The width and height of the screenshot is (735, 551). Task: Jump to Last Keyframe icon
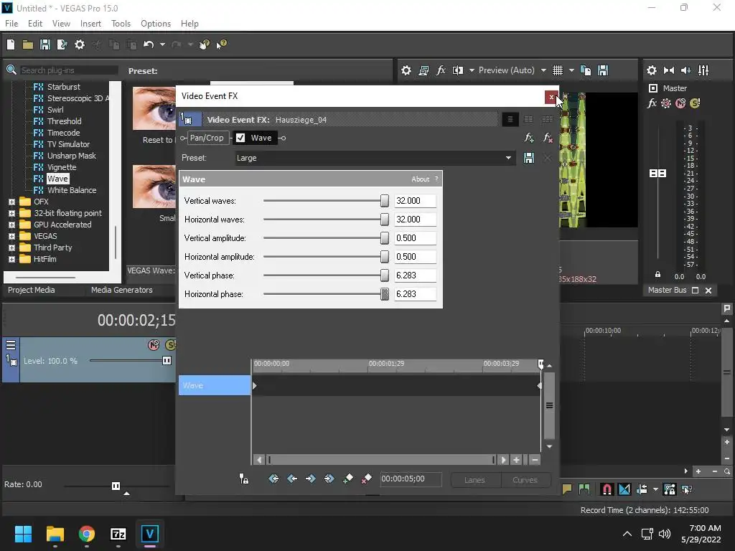[329, 479]
